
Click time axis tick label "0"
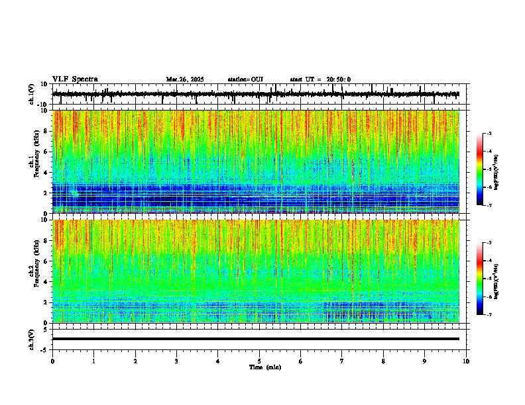coord(52,361)
